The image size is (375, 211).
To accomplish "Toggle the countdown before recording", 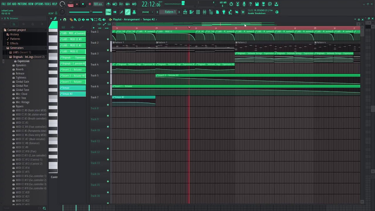I will pyautogui.click(x=121, y=4).
